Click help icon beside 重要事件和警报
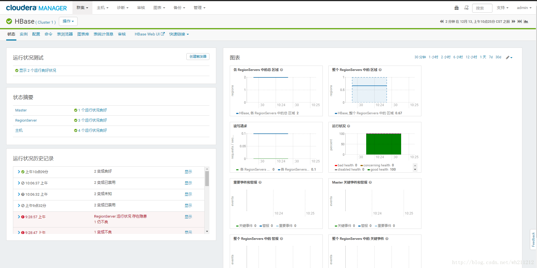Screen dimensions: 537x268 coord(260,182)
